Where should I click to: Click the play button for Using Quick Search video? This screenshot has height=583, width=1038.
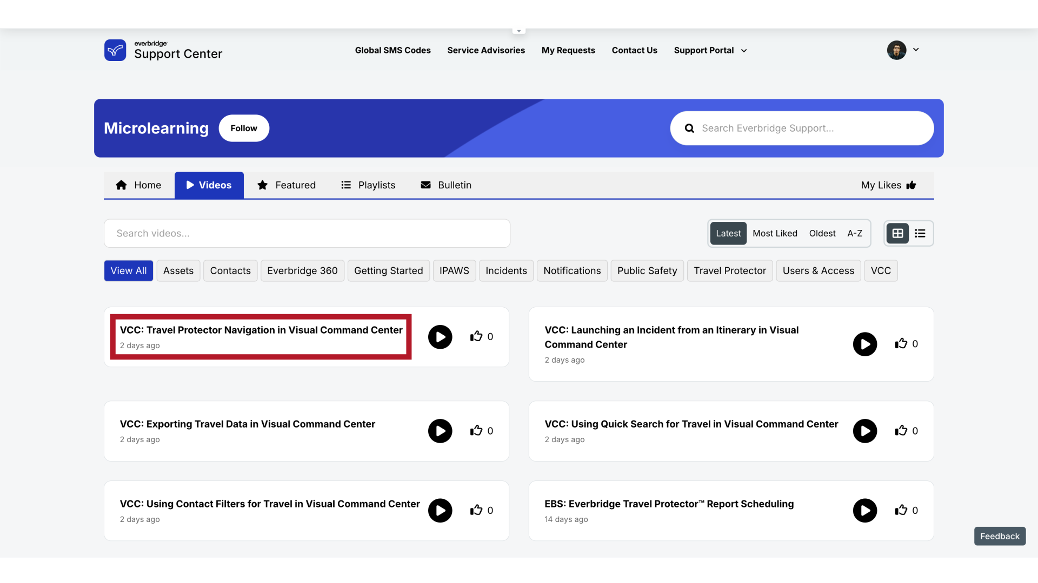(865, 431)
